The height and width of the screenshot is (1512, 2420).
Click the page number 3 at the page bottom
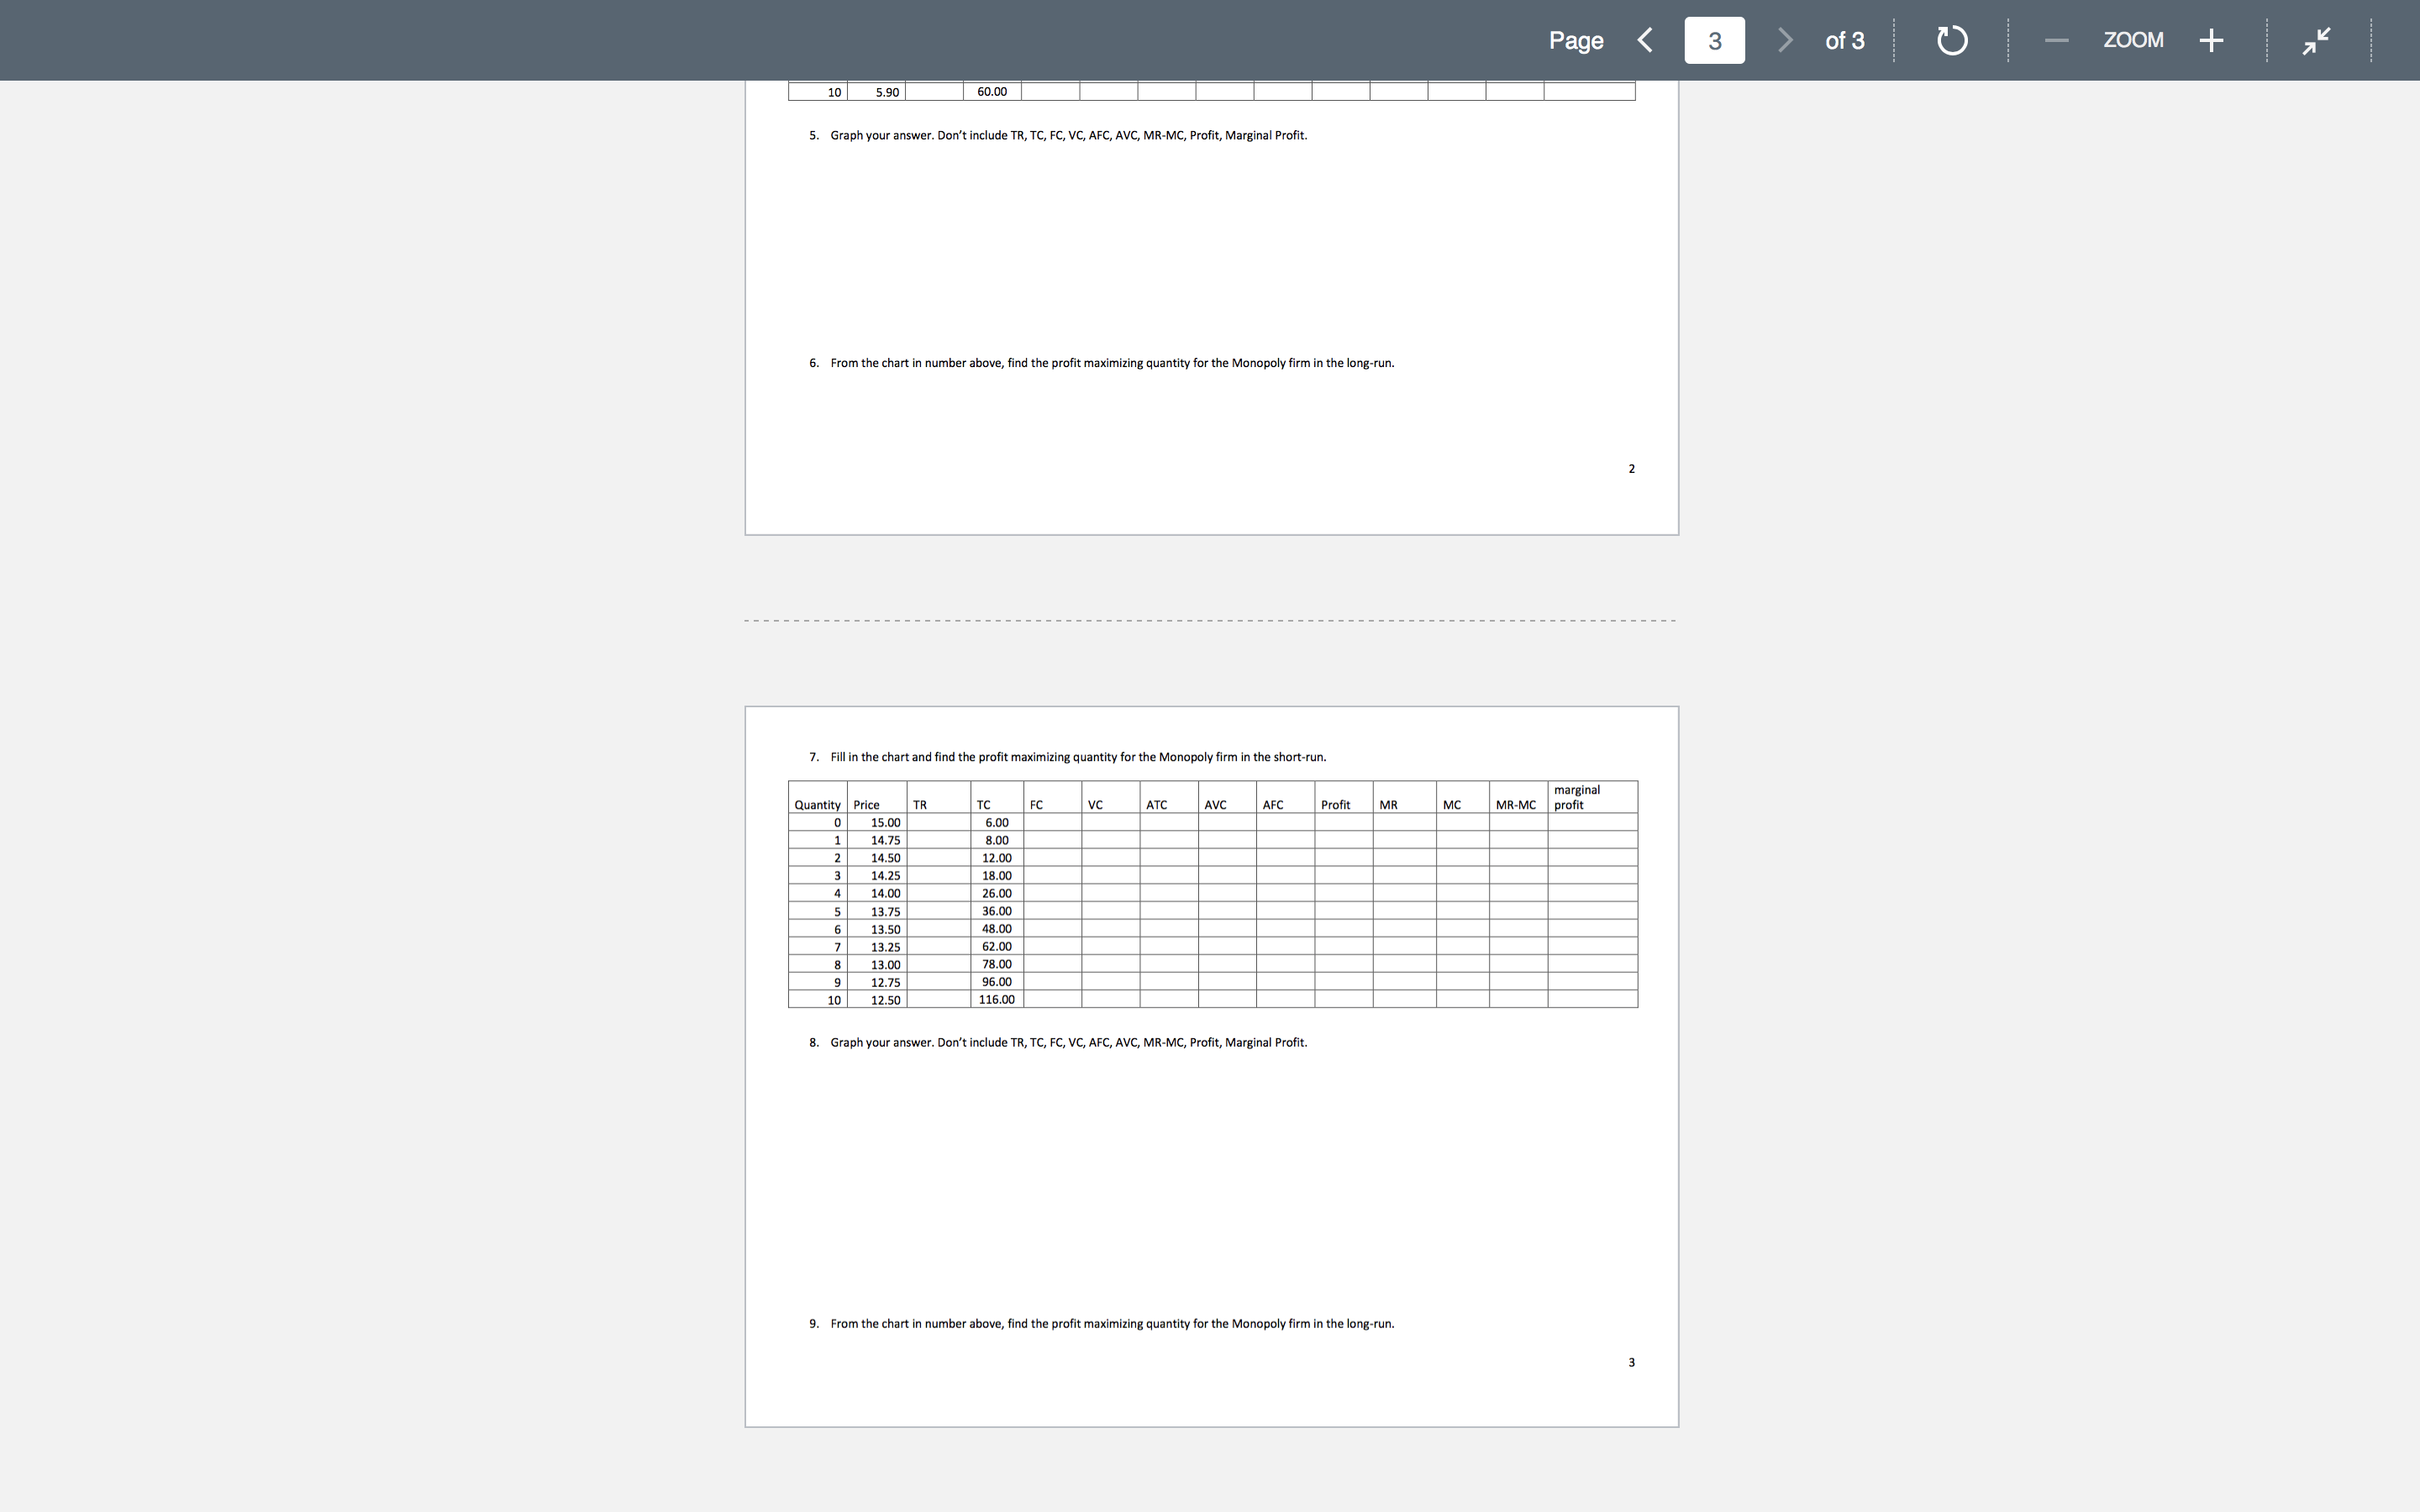(x=1631, y=1361)
